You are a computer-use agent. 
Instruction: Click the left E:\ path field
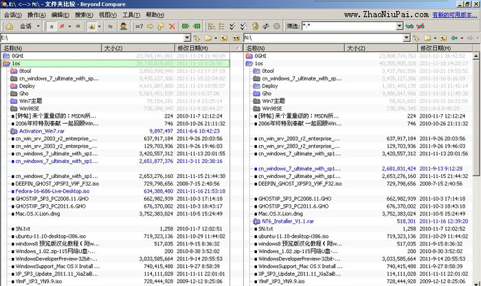coord(92,38)
